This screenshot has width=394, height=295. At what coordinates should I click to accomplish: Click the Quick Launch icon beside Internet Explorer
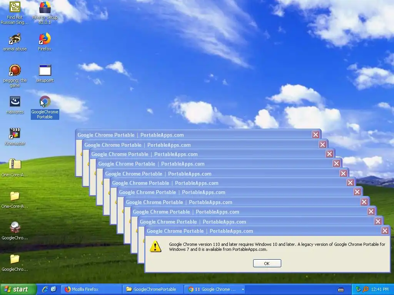[x=54, y=289]
